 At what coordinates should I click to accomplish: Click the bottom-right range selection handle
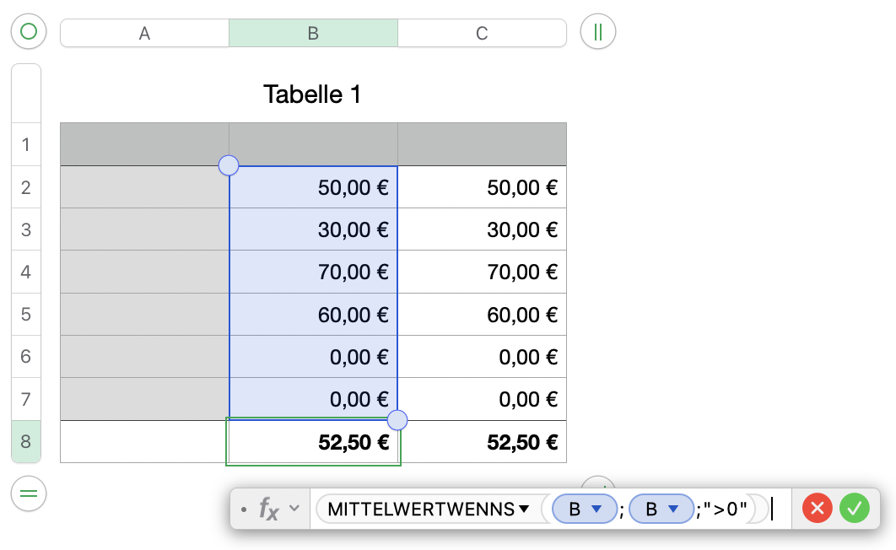coord(397,420)
